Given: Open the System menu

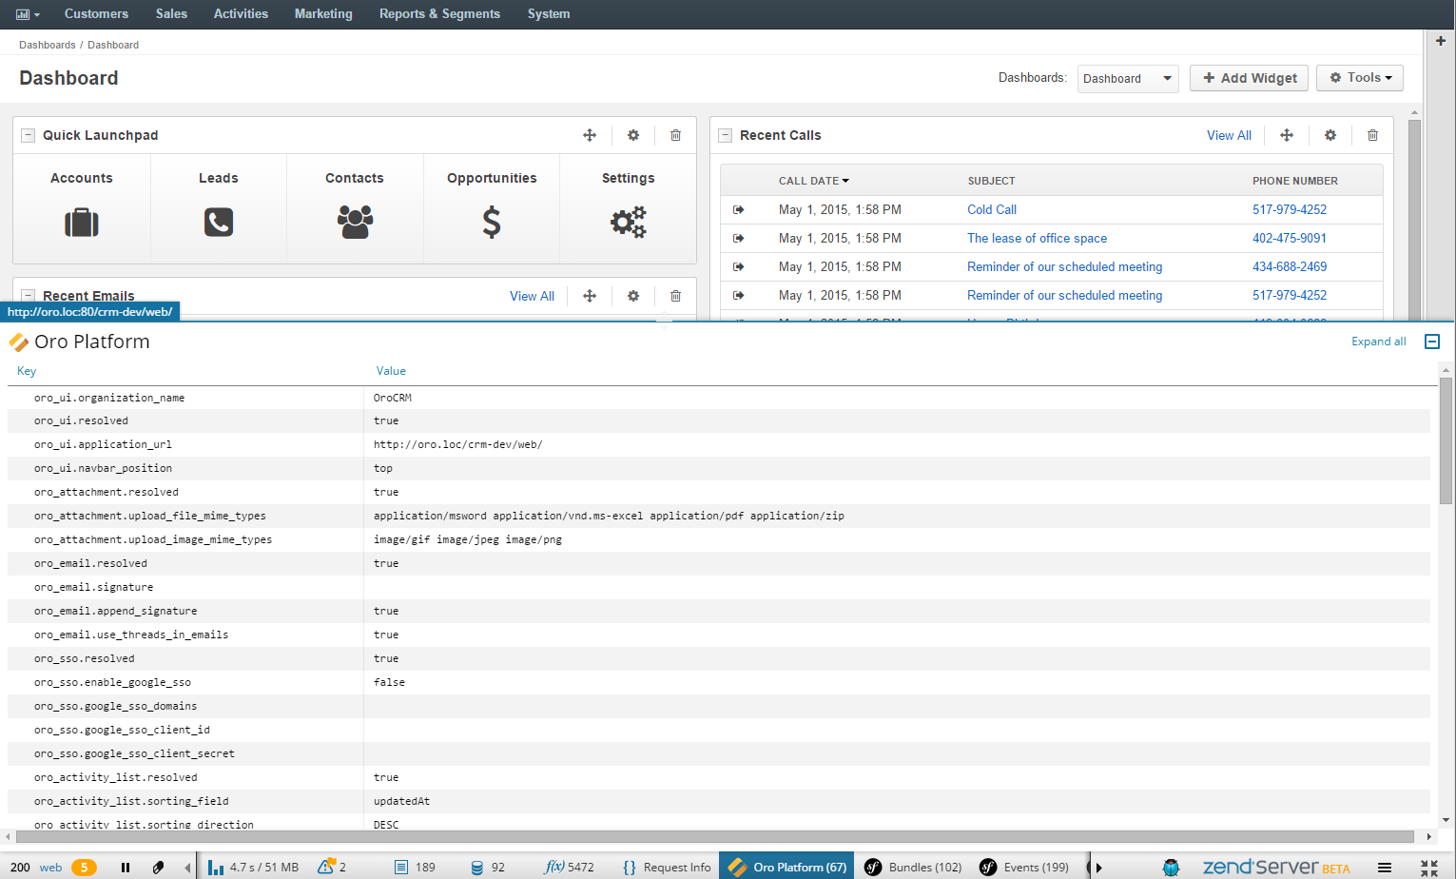Looking at the screenshot, I should coord(549,14).
